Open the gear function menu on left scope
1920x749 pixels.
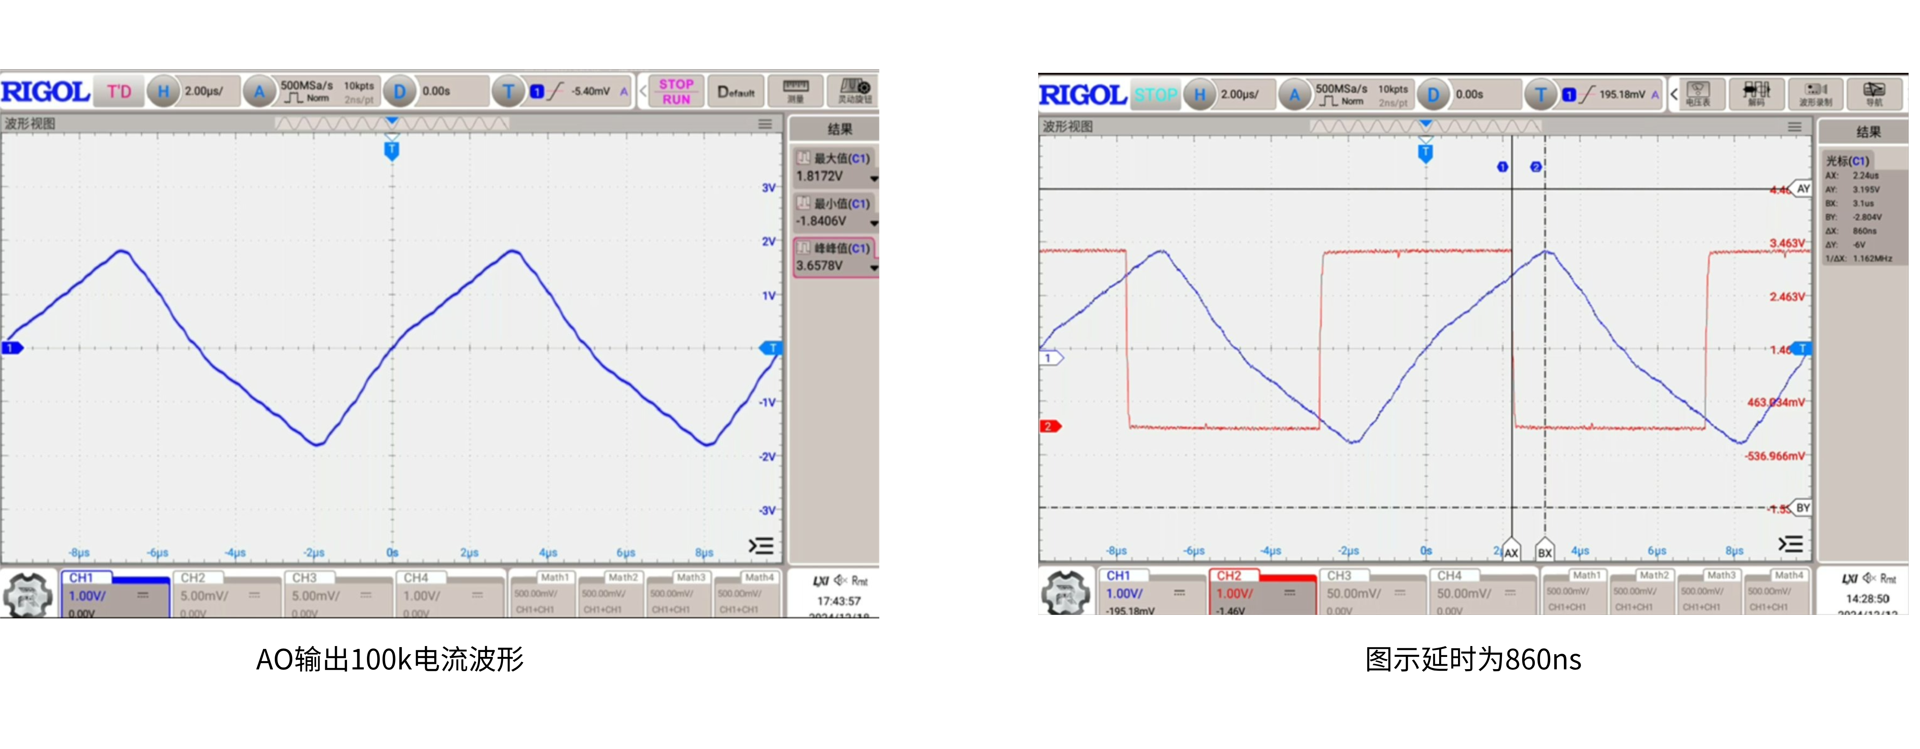[28, 595]
